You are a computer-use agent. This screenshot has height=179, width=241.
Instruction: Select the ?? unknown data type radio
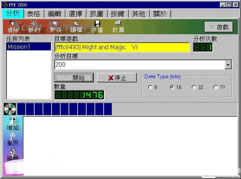pyautogui.click(x=216, y=87)
